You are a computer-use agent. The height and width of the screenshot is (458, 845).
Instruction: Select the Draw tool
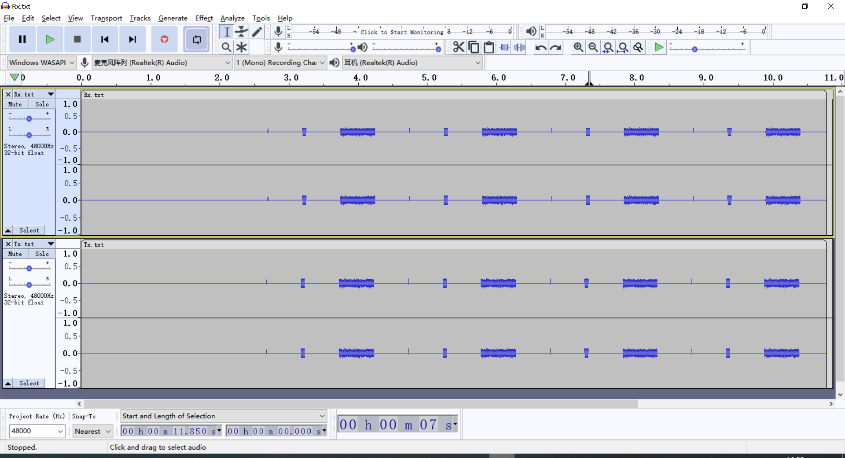(x=257, y=31)
